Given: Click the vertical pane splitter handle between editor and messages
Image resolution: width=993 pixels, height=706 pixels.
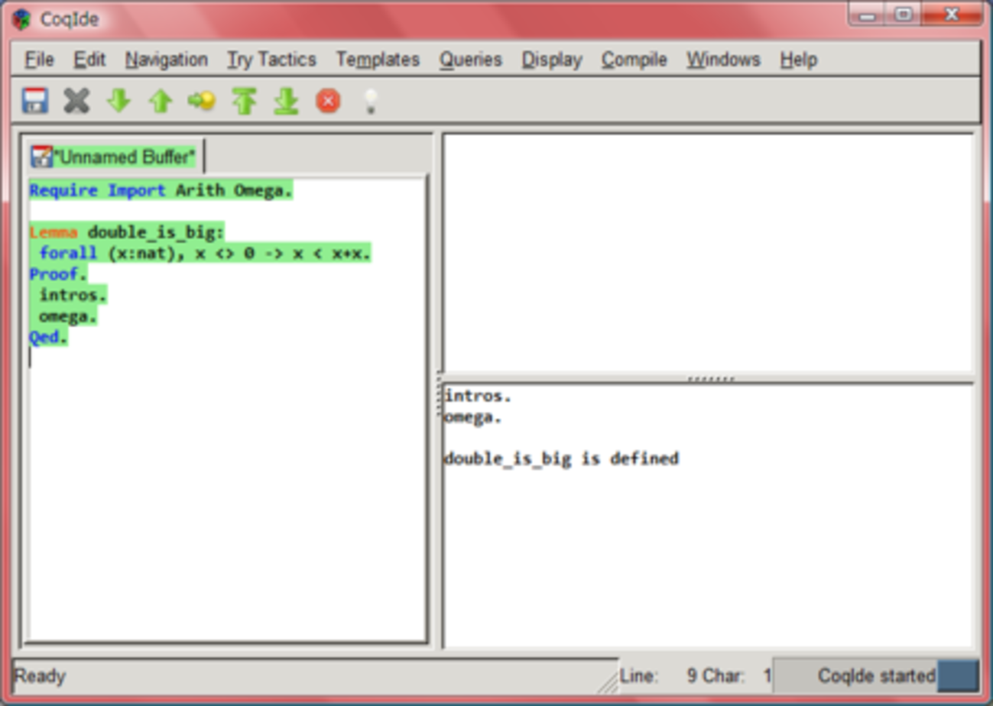Looking at the screenshot, I should tap(439, 396).
